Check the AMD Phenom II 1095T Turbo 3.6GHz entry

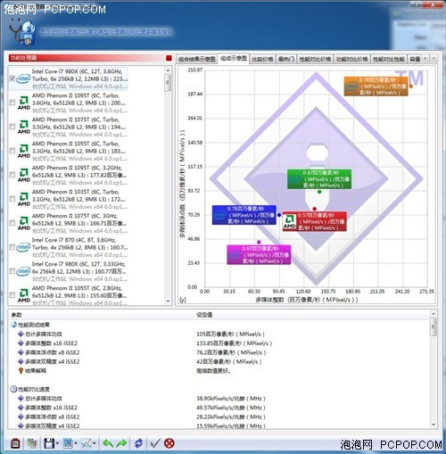point(12,103)
